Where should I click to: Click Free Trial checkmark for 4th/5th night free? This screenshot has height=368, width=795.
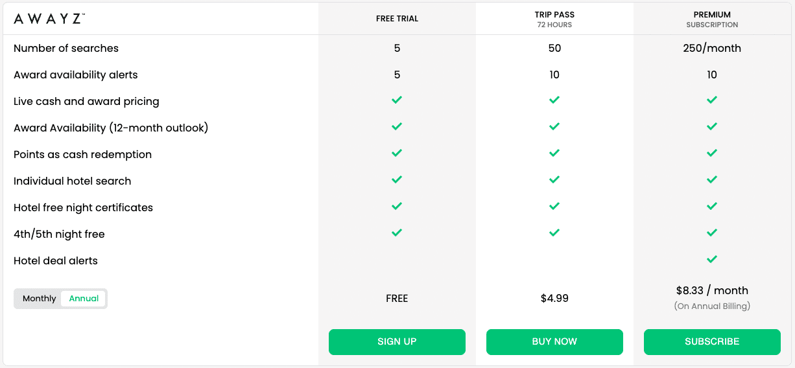397,233
